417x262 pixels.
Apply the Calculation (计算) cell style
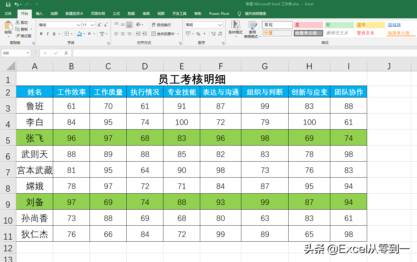click(277, 33)
